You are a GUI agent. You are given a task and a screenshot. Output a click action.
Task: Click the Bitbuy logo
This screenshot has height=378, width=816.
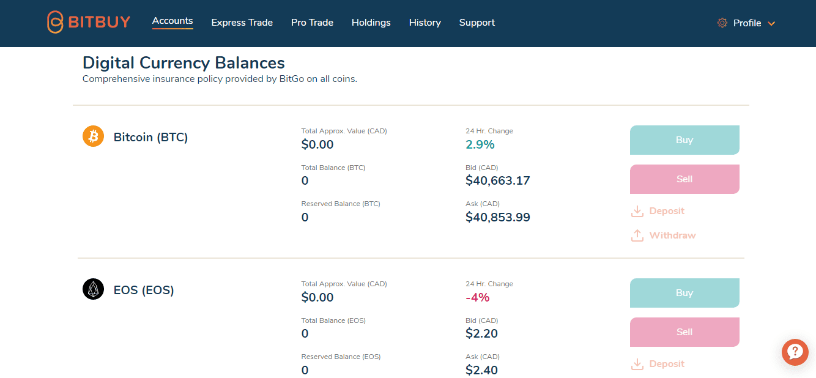point(89,22)
